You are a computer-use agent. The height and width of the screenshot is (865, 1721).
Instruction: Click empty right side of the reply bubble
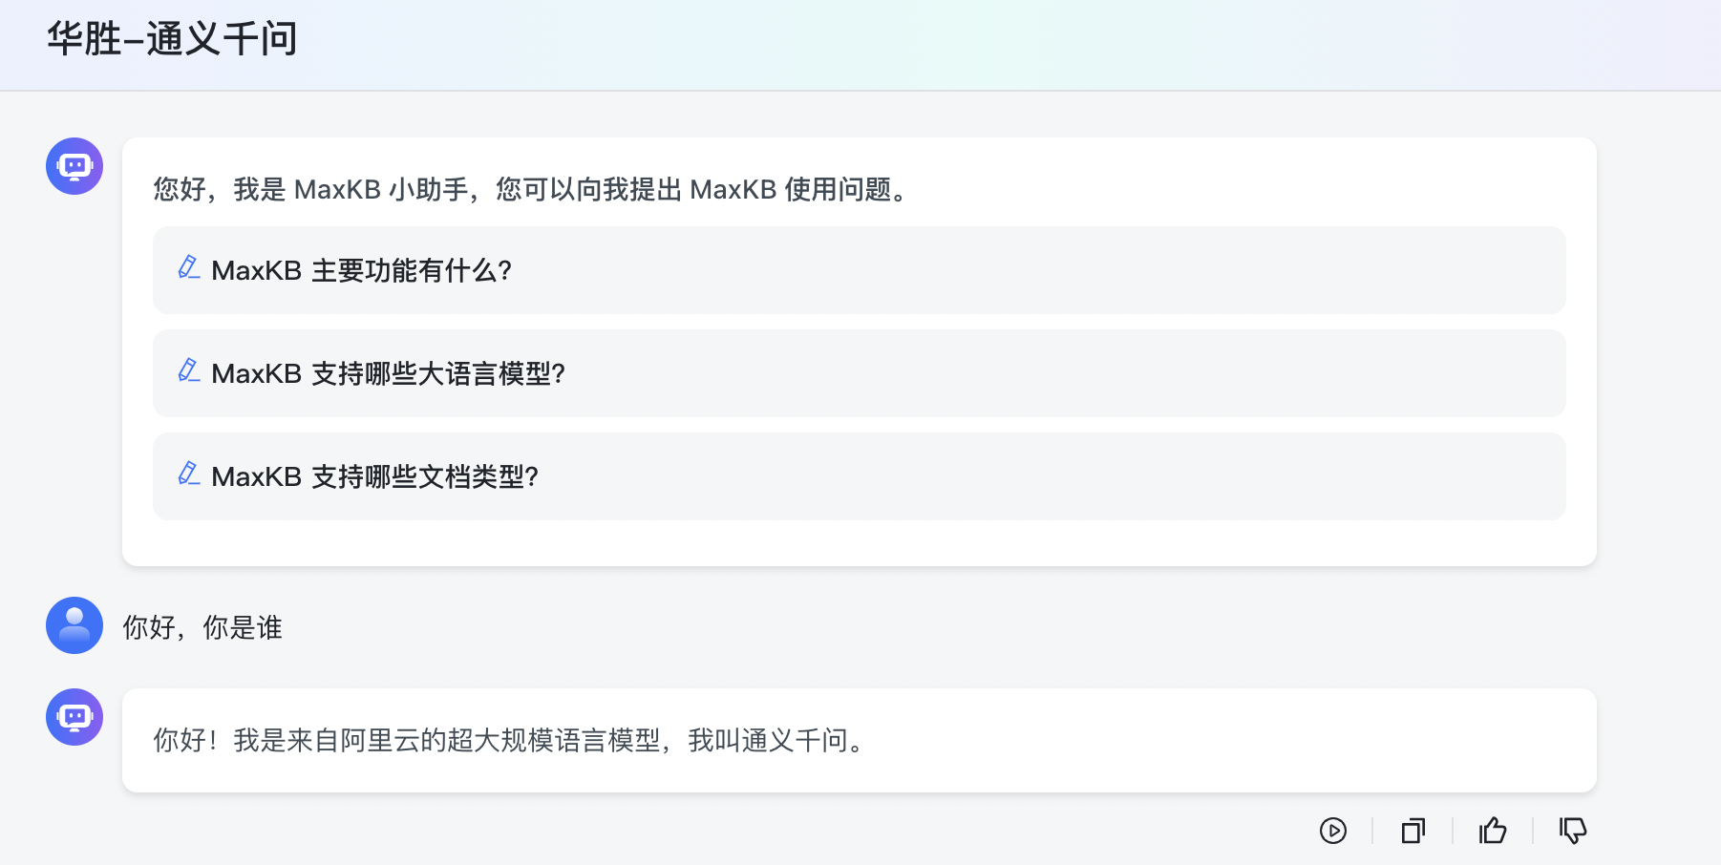click(x=1242, y=741)
